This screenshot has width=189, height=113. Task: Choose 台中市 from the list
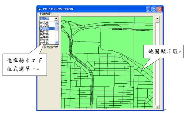(x=47, y=40)
